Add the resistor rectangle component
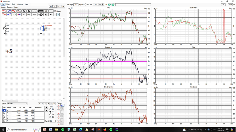The height and width of the screenshot is (132, 236). [x=41, y=11]
